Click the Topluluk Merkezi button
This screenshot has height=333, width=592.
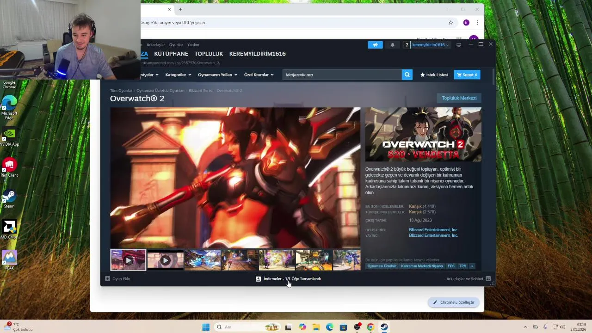(x=459, y=98)
